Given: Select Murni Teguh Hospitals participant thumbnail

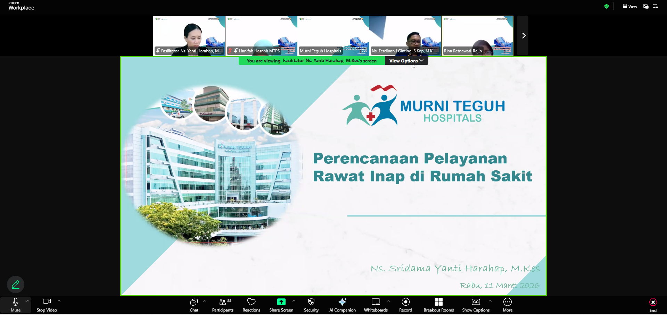Looking at the screenshot, I should 333,35.
